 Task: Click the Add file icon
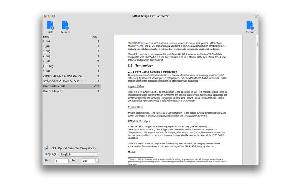pos(51,25)
